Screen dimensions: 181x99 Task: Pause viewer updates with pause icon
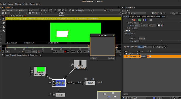[73, 10]
